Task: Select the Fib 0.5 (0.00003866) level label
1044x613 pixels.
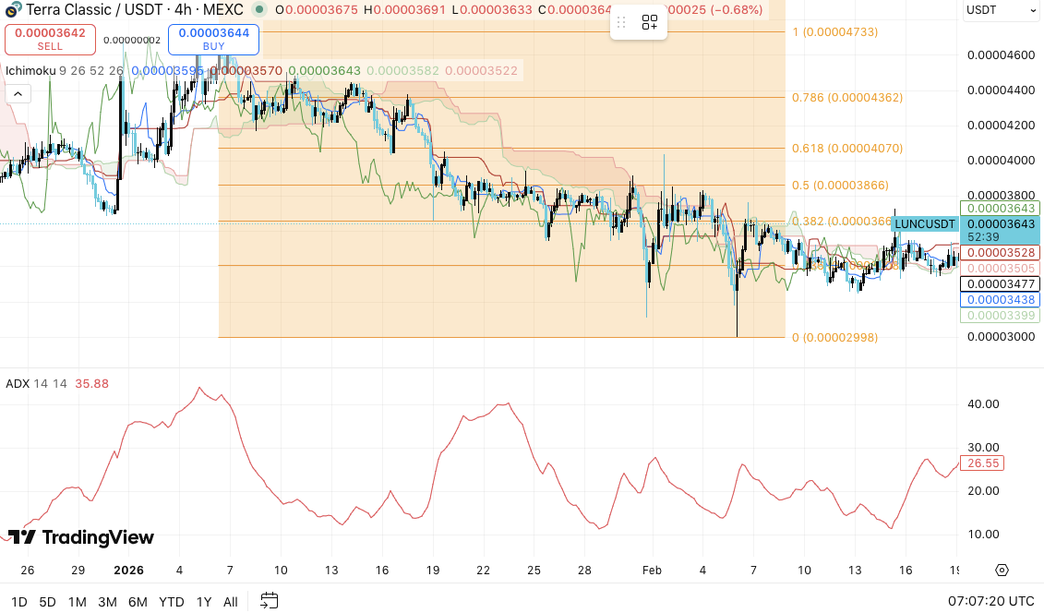Action: [x=840, y=186]
